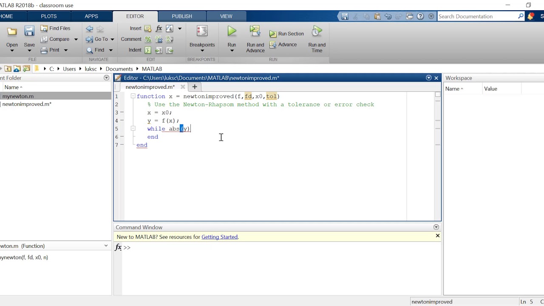The width and height of the screenshot is (544, 306).
Task: Click the Open folder icon
Action: [12, 32]
